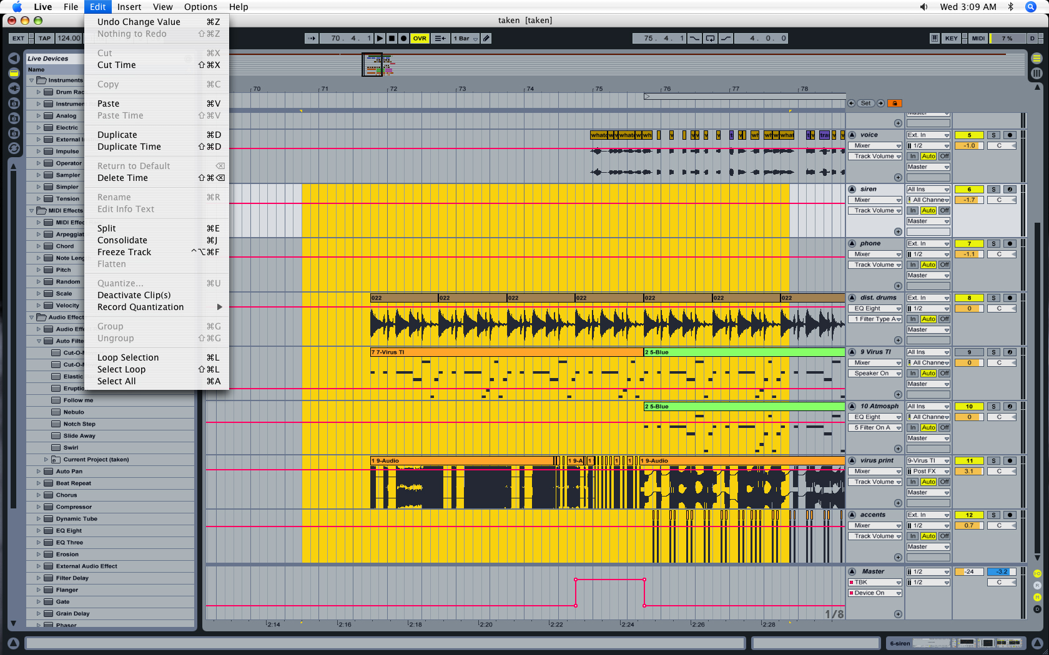The height and width of the screenshot is (655, 1049).
Task: Toggle the OVR overdub button
Action: tap(420, 38)
